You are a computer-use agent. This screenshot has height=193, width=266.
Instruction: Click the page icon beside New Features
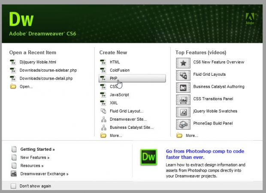click(x=14, y=157)
